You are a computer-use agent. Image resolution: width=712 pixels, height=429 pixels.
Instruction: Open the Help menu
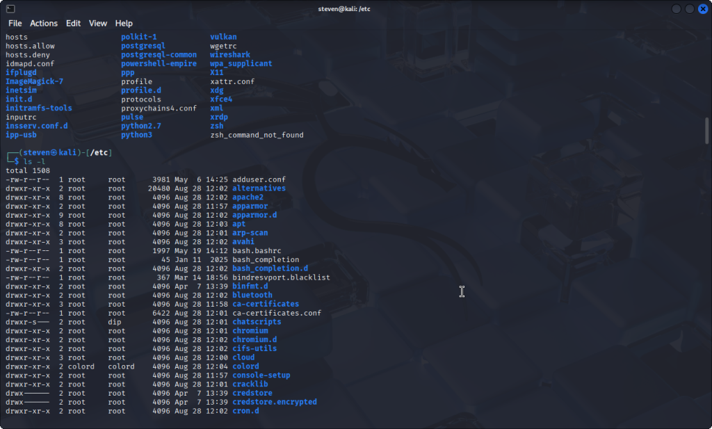point(124,23)
